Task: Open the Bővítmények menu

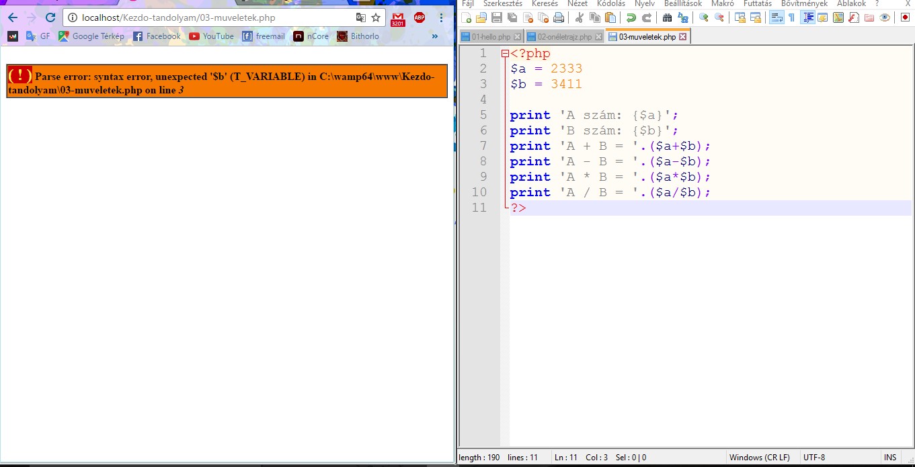Action: [x=805, y=4]
